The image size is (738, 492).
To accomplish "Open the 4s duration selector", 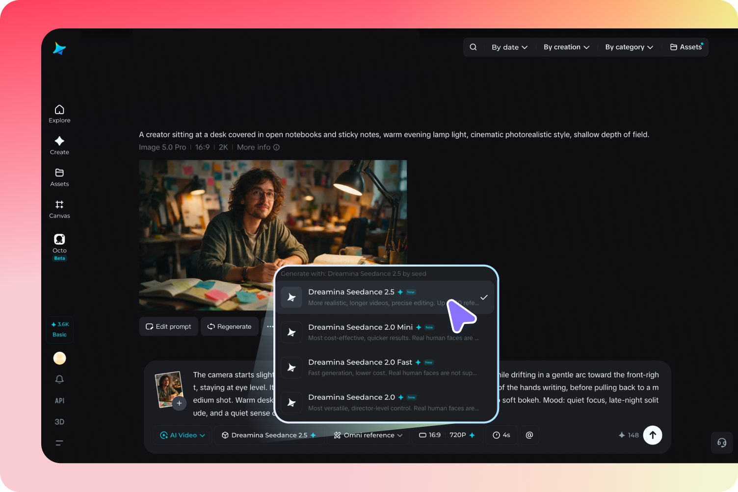I will pyautogui.click(x=501, y=435).
